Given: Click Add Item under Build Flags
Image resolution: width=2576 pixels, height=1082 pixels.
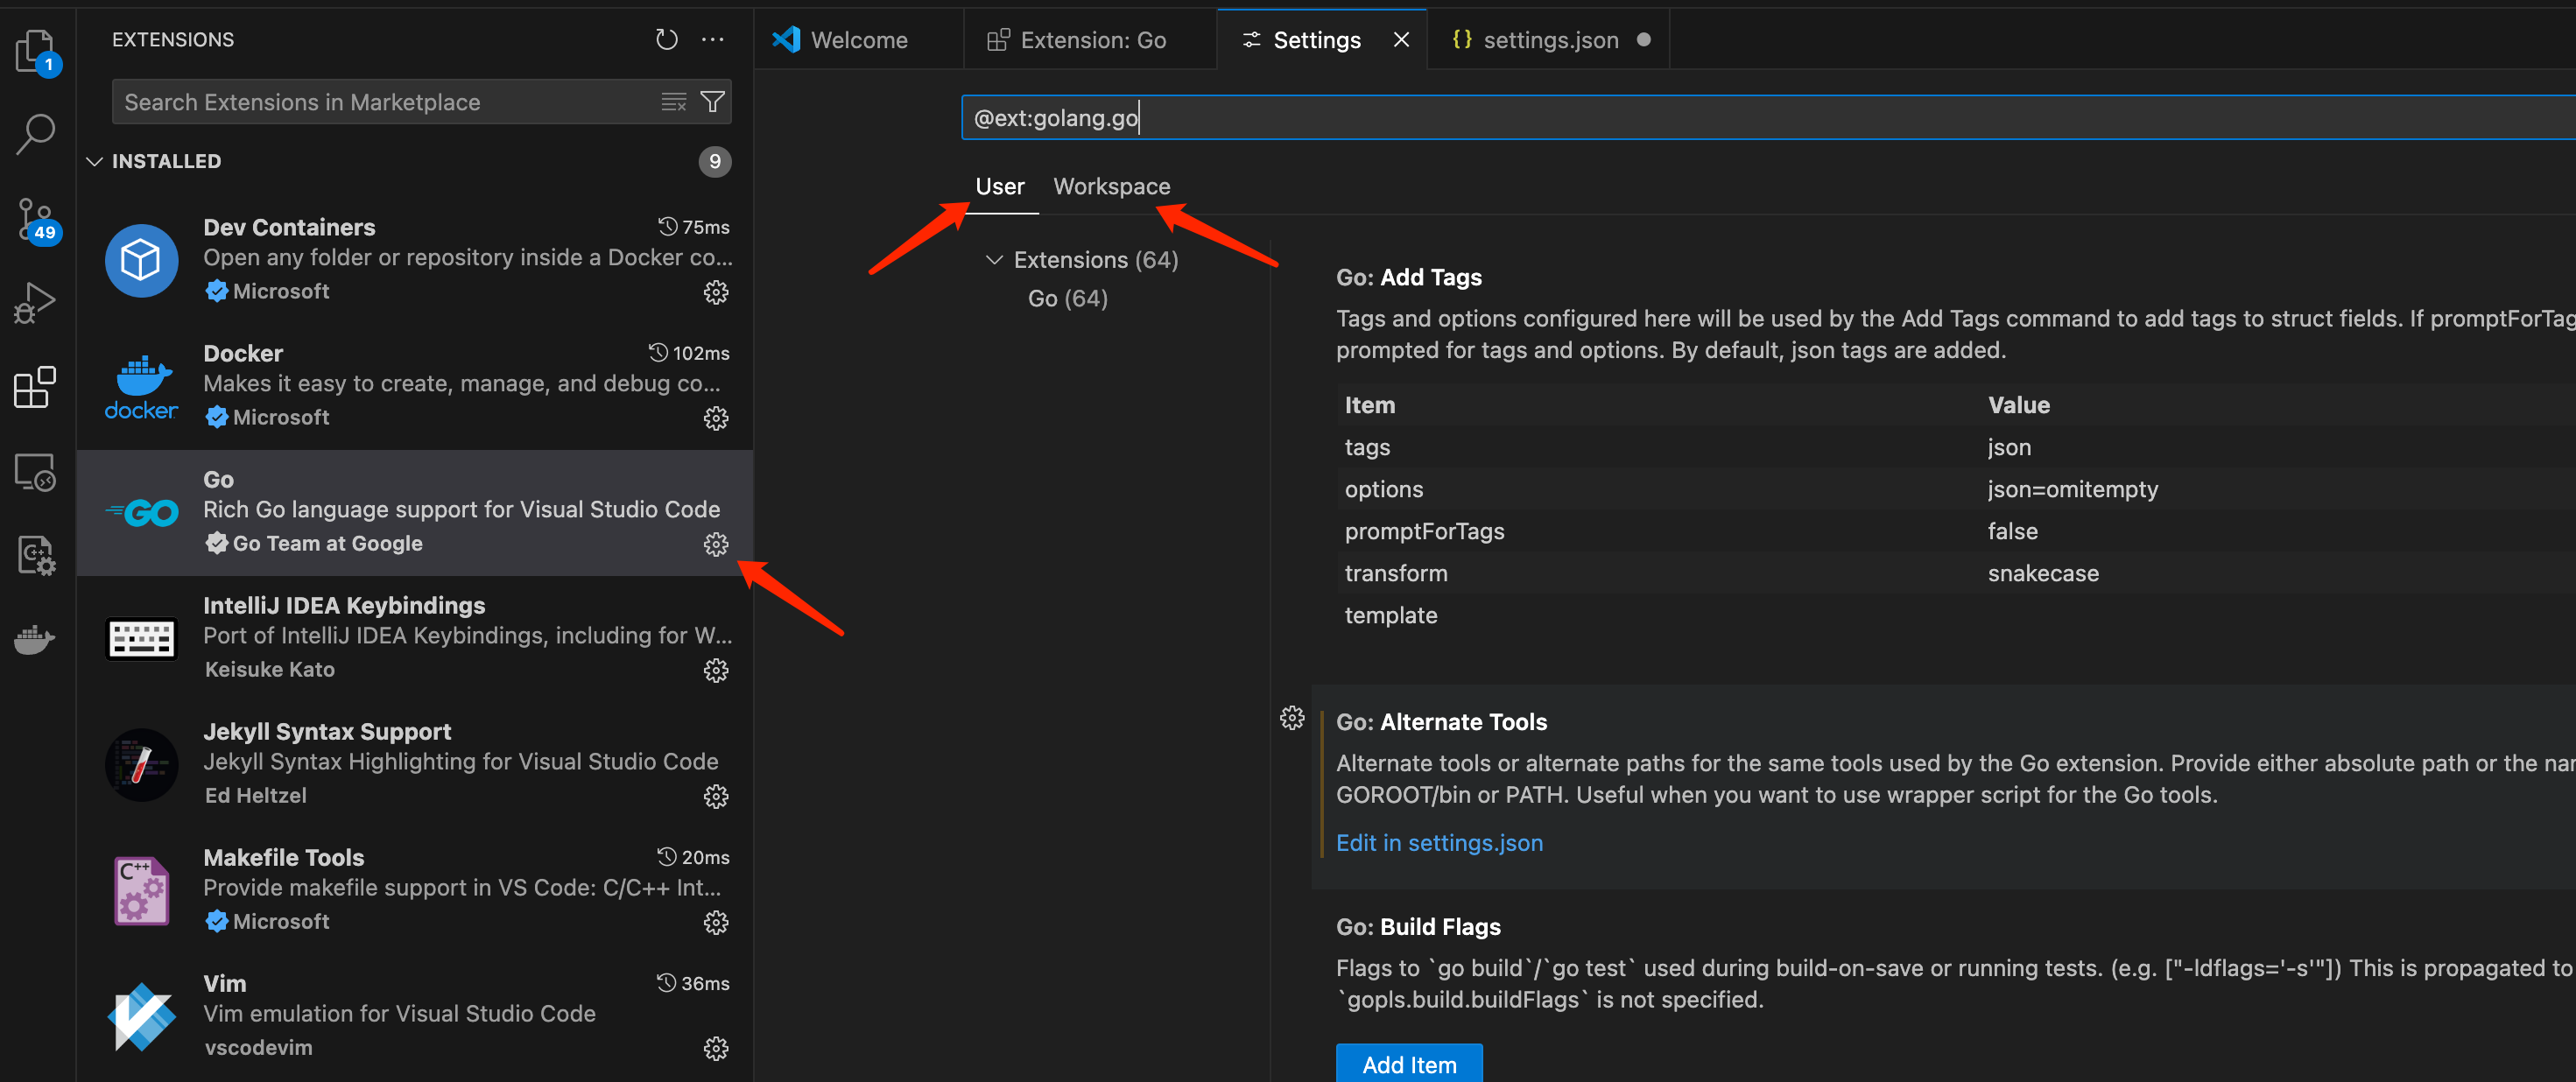Looking at the screenshot, I should point(1409,1064).
